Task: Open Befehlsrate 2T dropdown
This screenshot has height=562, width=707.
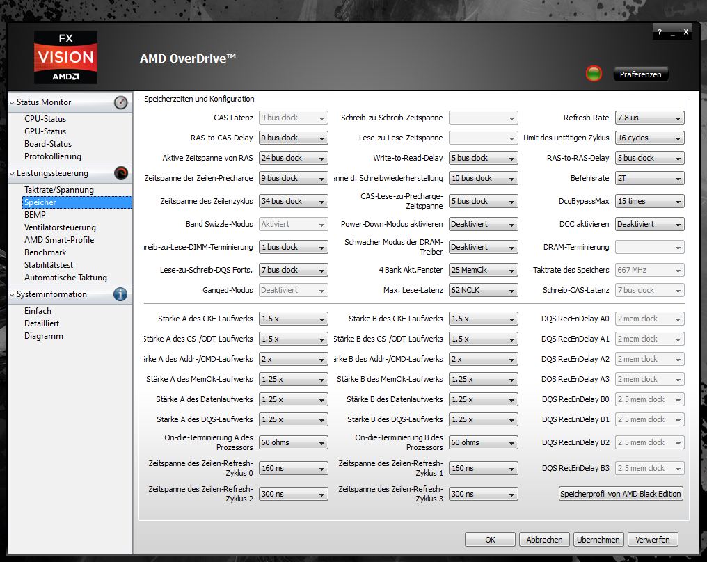Action: click(x=650, y=179)
